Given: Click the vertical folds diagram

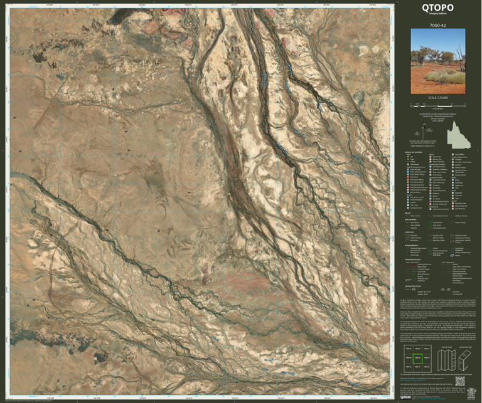Looking at the screenshot, I should click(446, 360).
